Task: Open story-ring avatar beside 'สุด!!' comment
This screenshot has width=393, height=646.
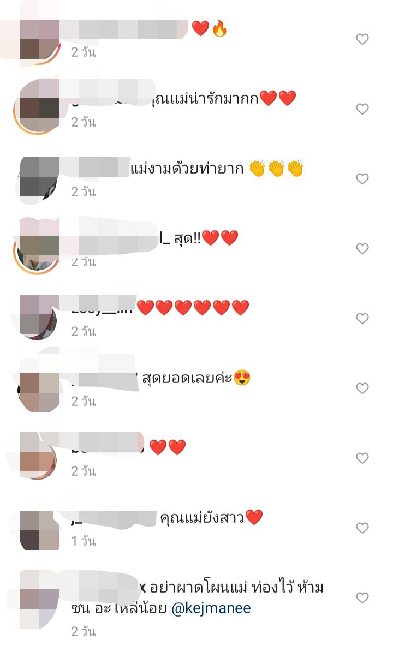Action: (37, 249)
